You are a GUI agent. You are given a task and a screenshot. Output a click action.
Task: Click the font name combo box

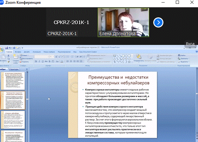(x=42, y=57)
